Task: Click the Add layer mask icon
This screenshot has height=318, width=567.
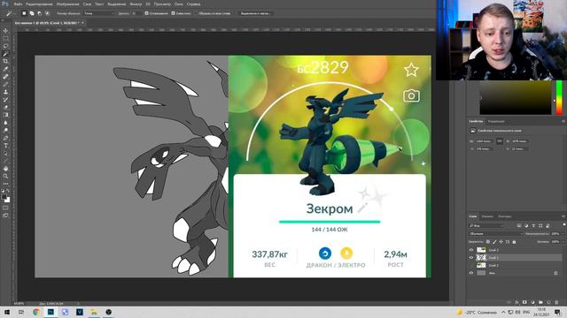Action: tap(524, 302)
